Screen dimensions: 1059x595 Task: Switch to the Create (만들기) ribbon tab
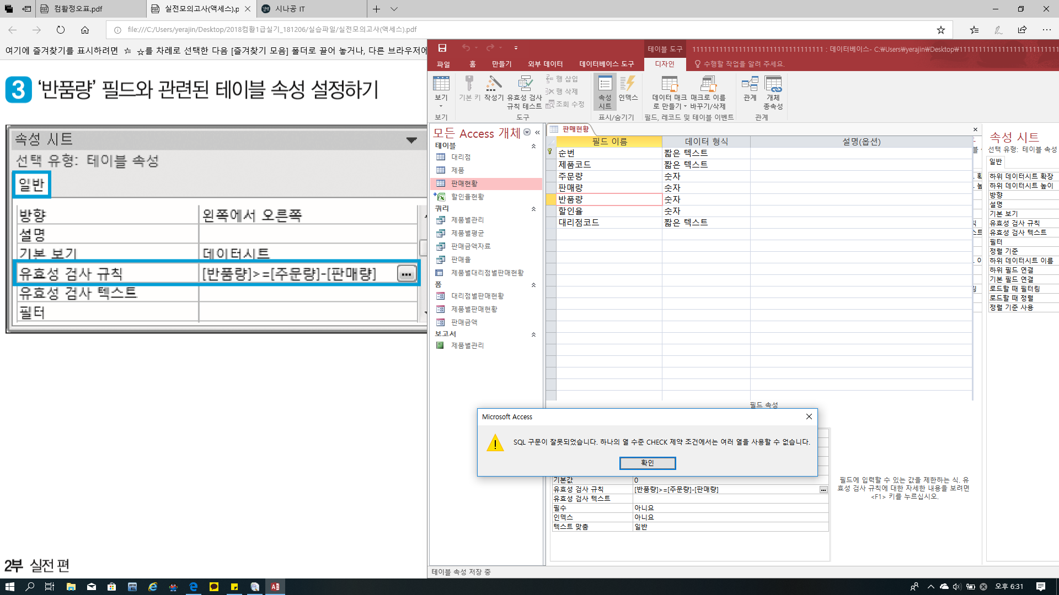tap(501, 64)
